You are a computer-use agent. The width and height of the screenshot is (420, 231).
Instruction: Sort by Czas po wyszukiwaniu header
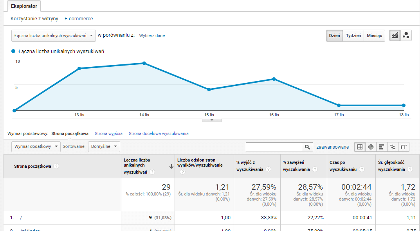click(x=343, y=166)
